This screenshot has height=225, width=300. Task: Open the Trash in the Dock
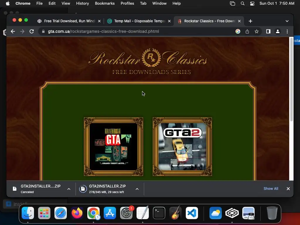272,213
